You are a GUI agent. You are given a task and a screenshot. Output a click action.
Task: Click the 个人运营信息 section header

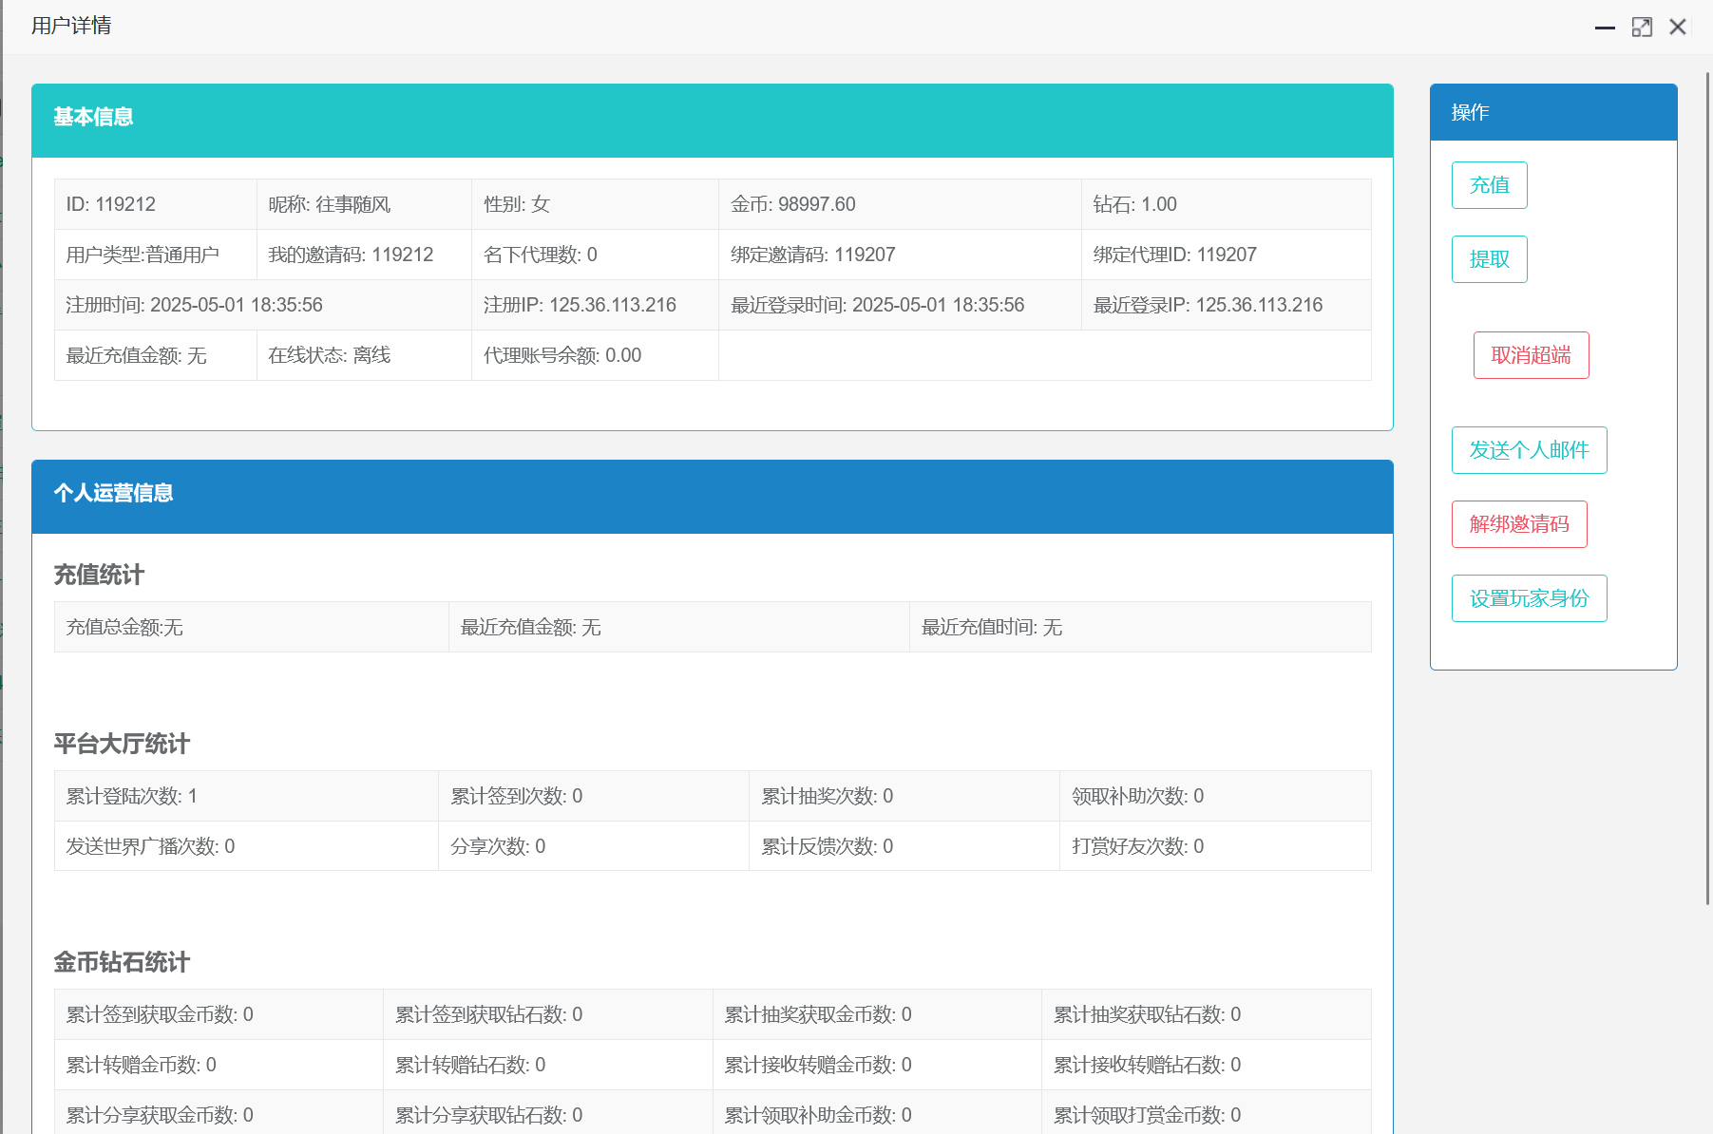tap(113, 495)
